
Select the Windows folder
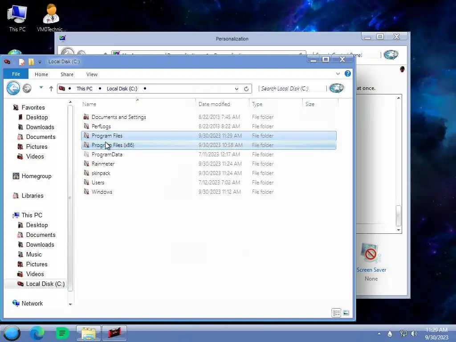(208, 191)
